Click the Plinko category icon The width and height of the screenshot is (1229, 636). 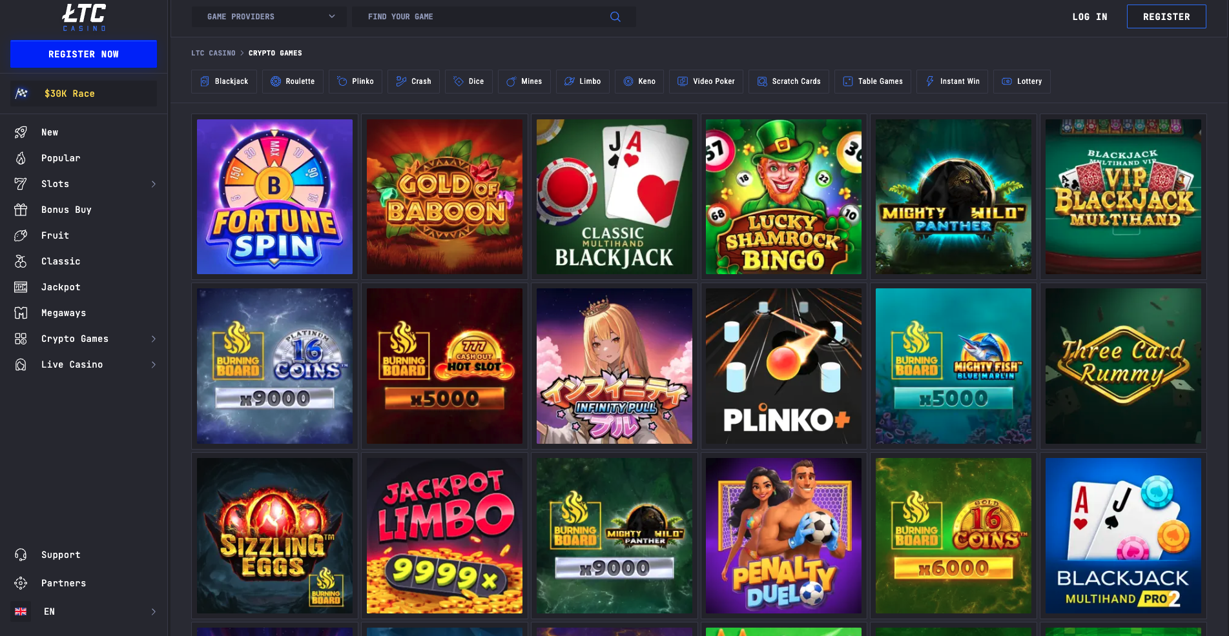pyautogui.click(x=342, y=81)
